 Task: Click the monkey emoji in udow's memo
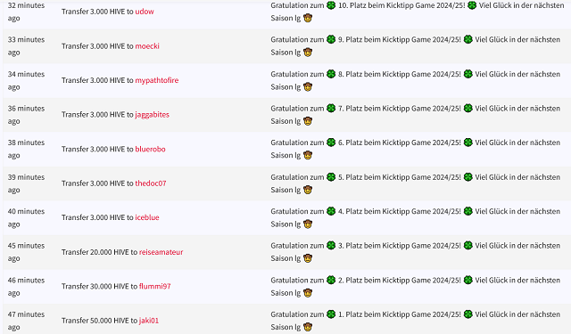308,18
